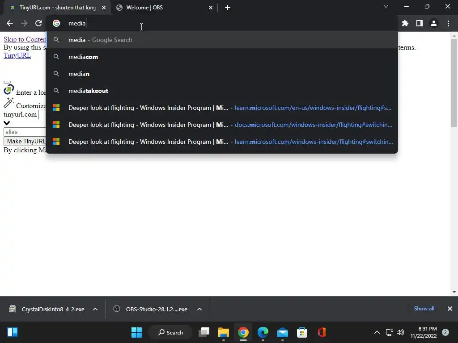
Task: Go back using the browser back arrow
Action: [x=10, y=23]
